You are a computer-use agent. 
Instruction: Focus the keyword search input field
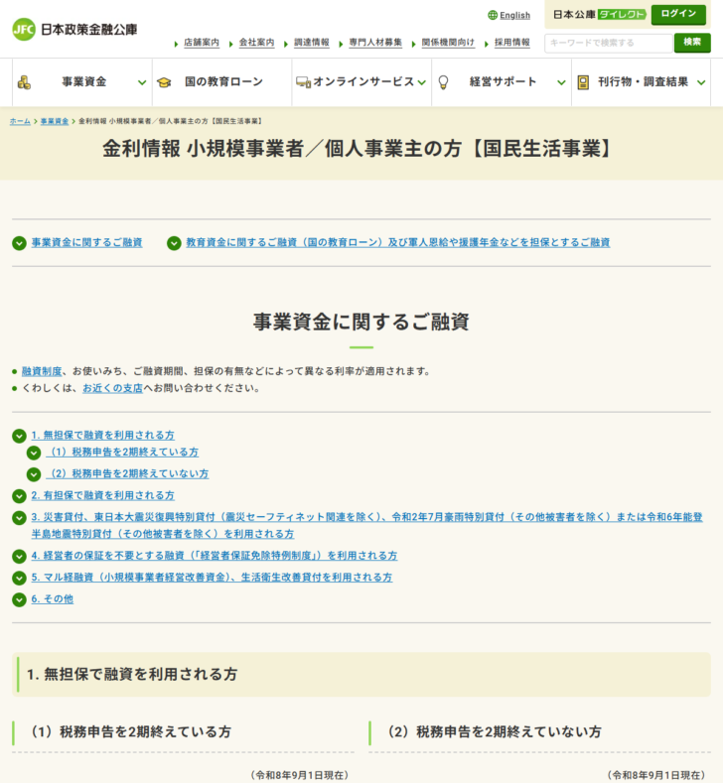coord(609,43)
